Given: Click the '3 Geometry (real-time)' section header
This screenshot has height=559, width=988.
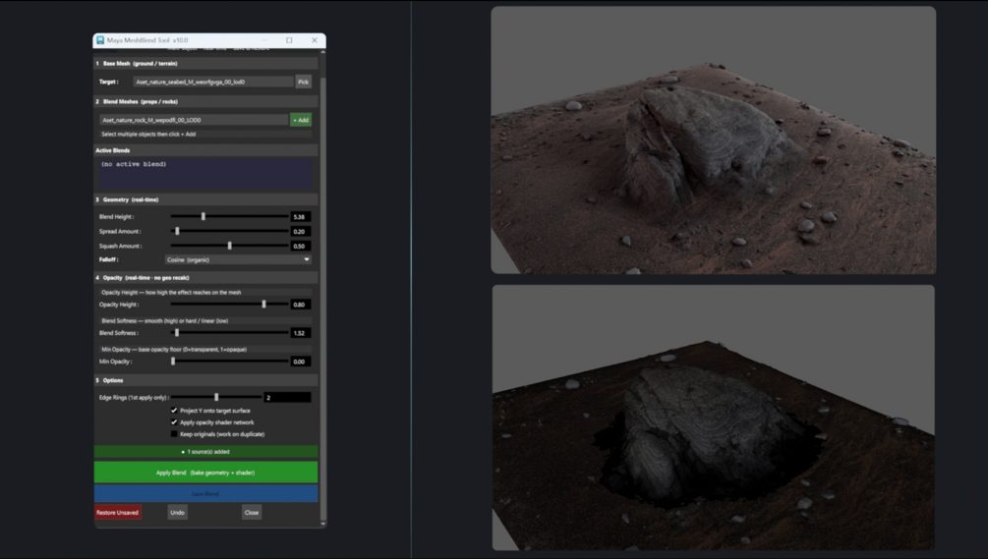Looking at the screenshot, I should tap(205, 199).
